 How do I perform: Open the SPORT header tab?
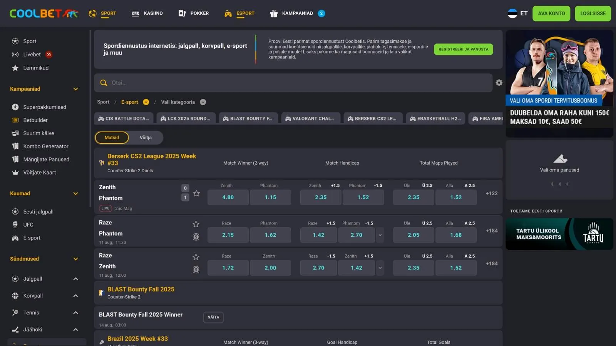coord(102,13)
